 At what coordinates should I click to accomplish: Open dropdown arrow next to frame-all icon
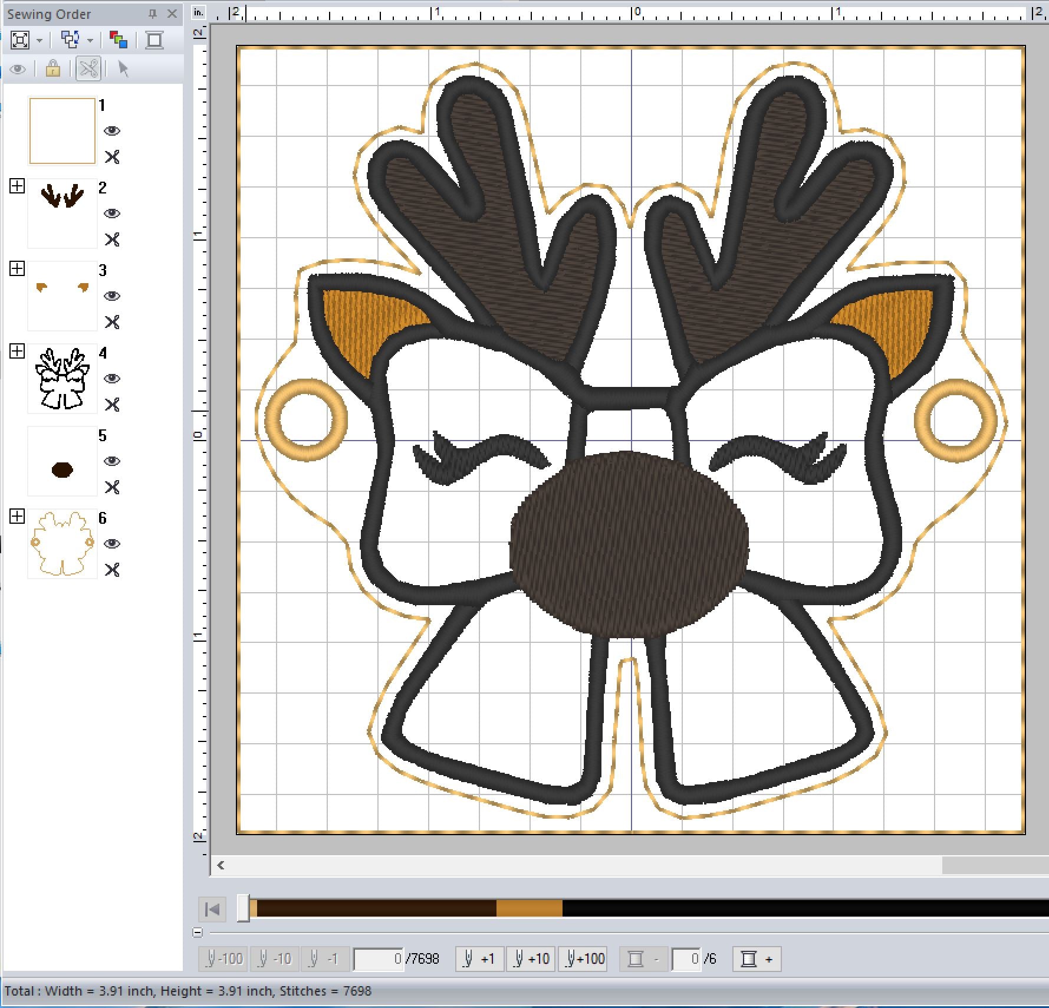point(40,41)
